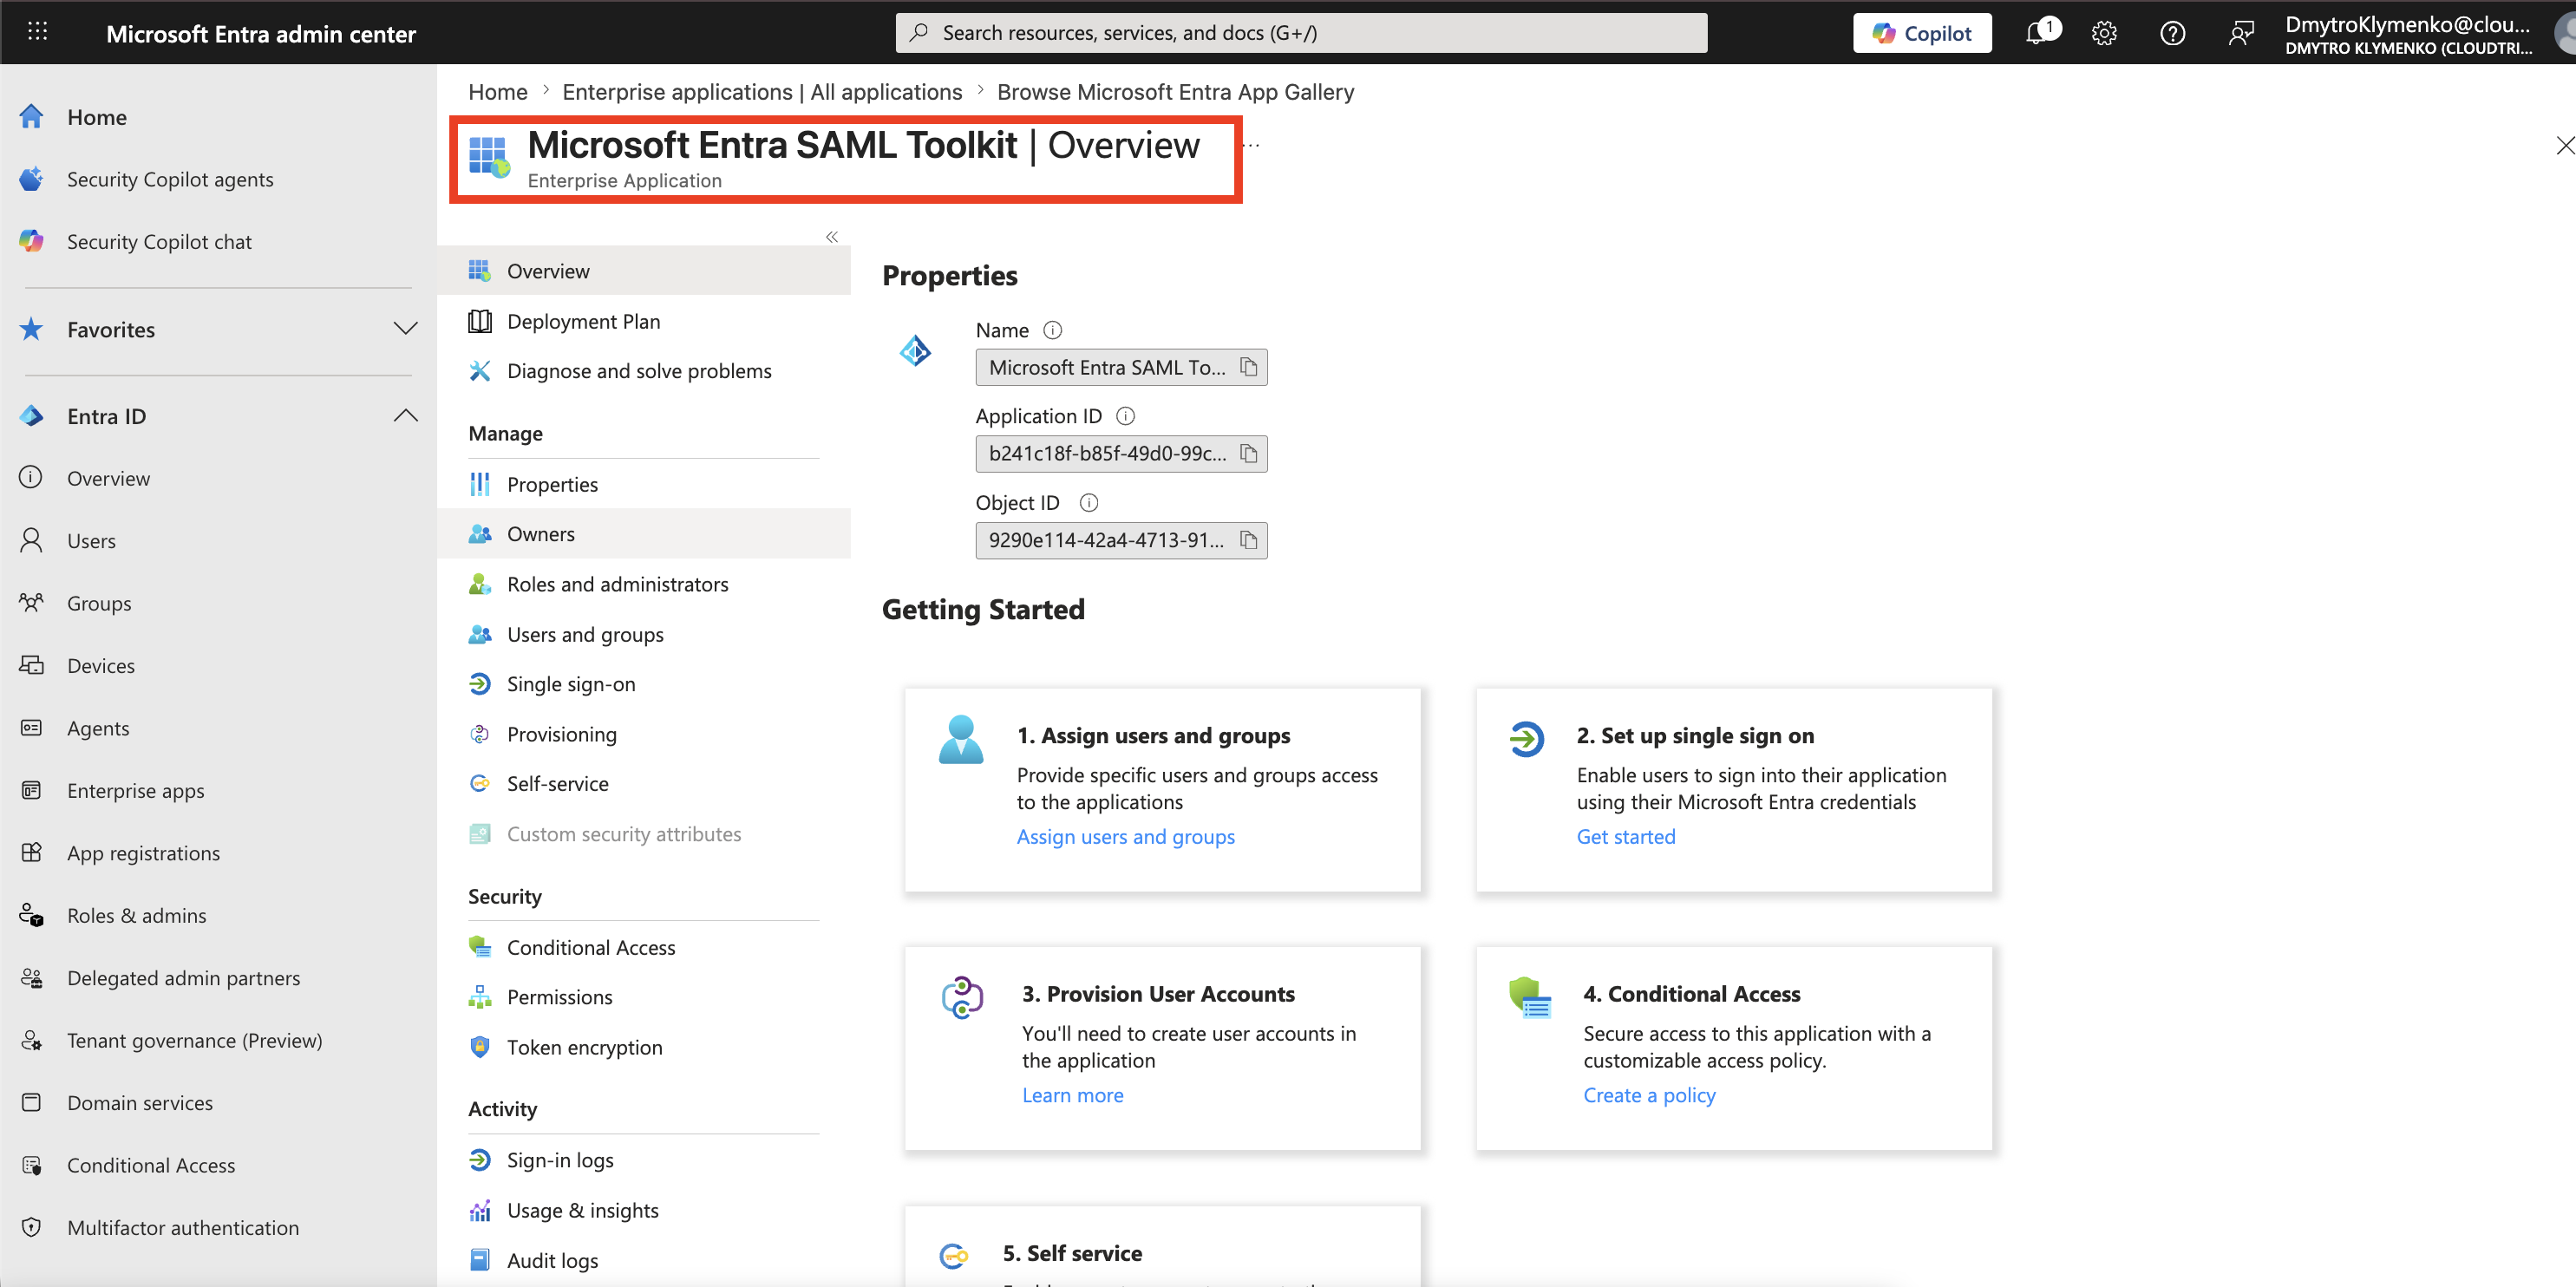Open the feedback icon
Image resolution: width=2576 pixels, height=1287 pixels.
click(x=2240, y=33)
